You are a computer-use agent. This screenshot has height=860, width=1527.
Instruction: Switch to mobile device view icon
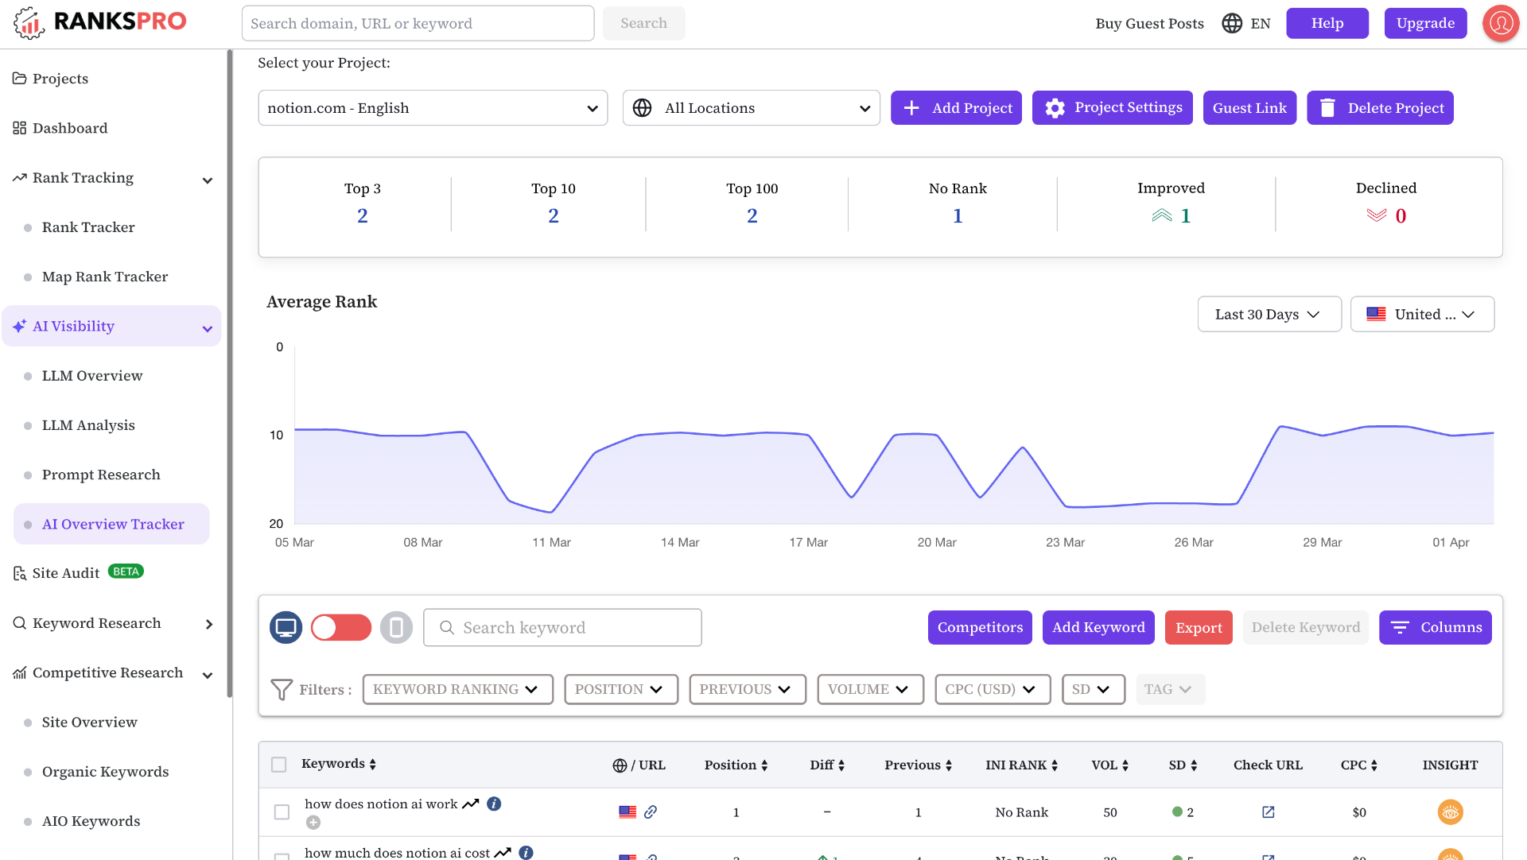coord(396,628)
